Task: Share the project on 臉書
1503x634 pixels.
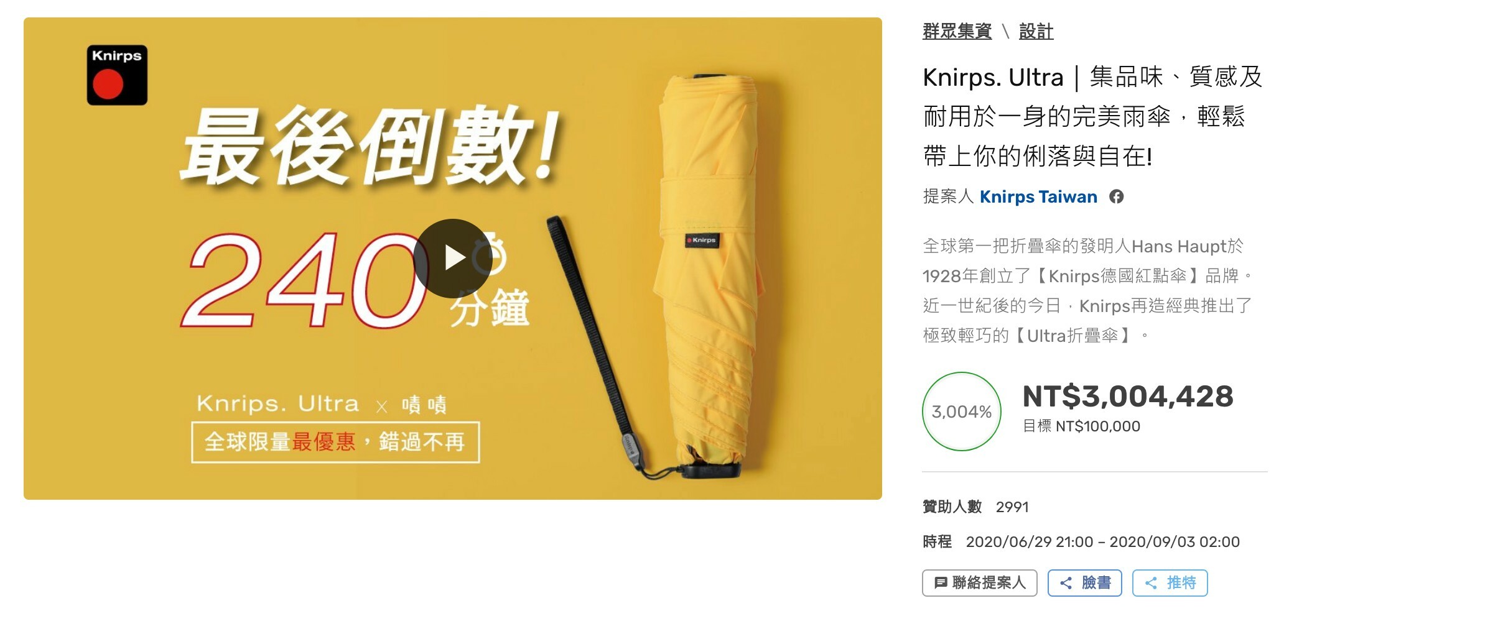Action: 1084,582
